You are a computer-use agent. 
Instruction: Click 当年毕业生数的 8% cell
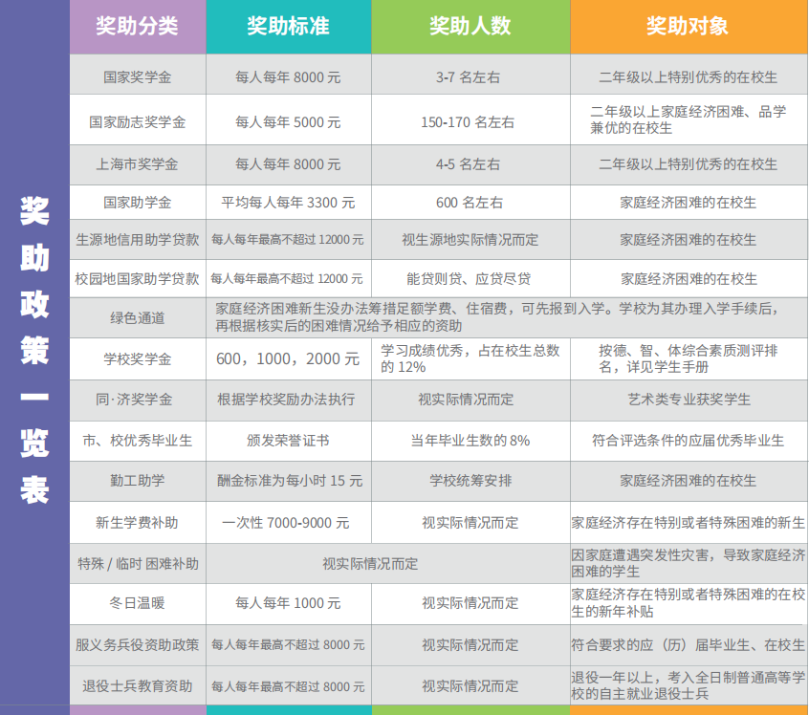pos(470,441)
